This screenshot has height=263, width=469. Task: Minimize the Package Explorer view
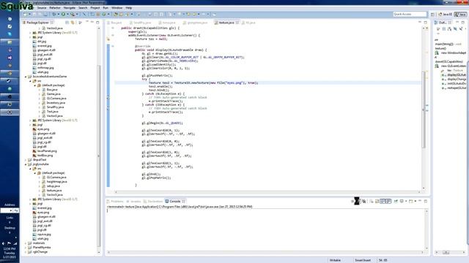(92, 23)
